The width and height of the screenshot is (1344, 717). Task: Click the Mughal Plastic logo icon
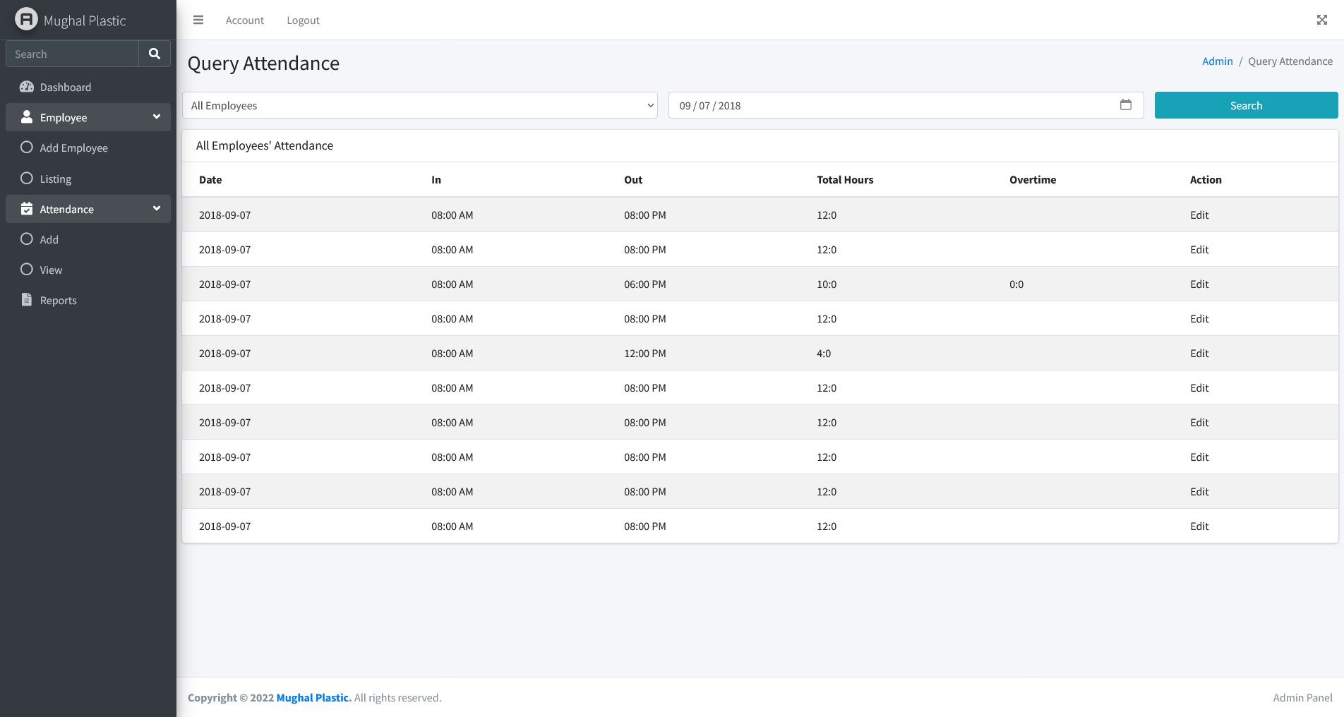click(26, 20)
